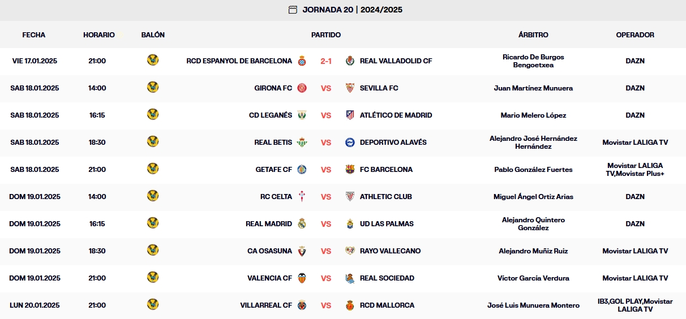Click the Jornada 20 | 2024/2025 title
The height and width of the screenshot is (319, 686).
[x=352, y=10]
